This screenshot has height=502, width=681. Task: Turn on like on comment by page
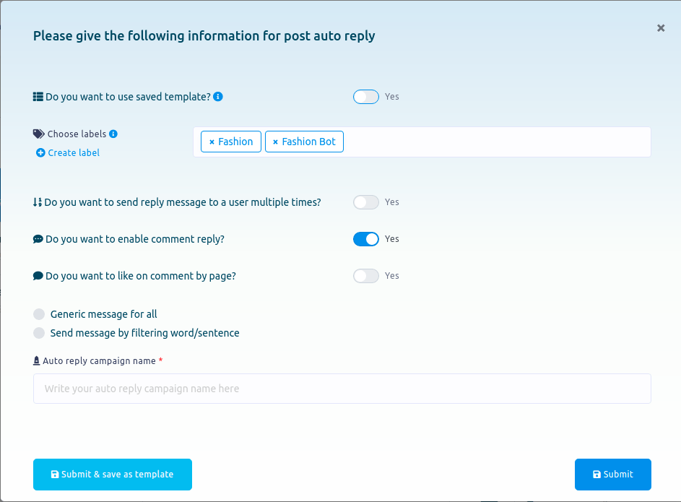click(x=365, y=276)
